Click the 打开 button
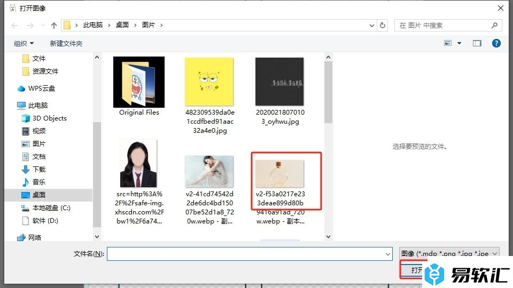The image size is (513, 288). [414, 270]
